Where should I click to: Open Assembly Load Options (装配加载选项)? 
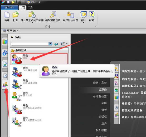tap(53, 14)
